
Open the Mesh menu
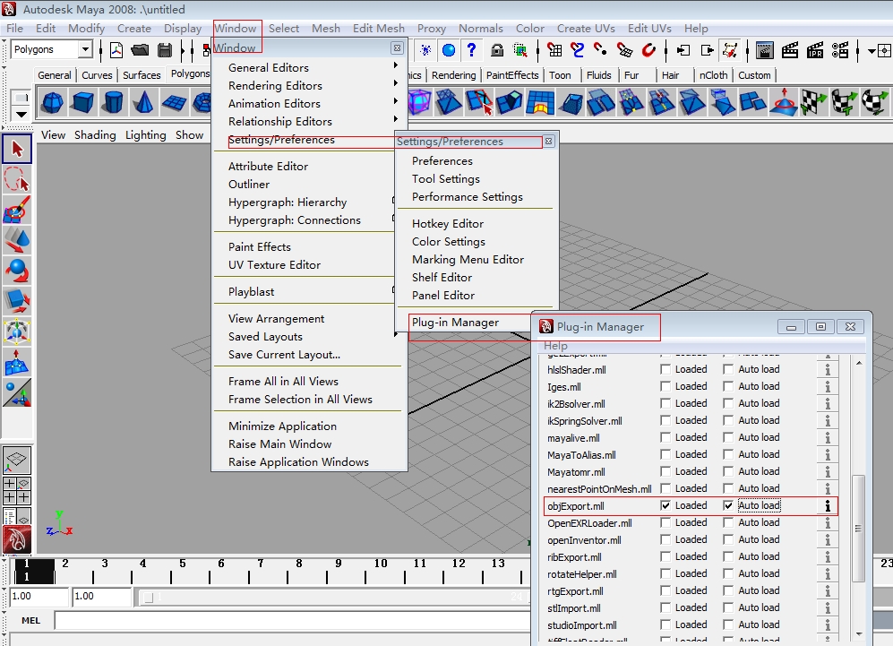click(x=326, y=29)
